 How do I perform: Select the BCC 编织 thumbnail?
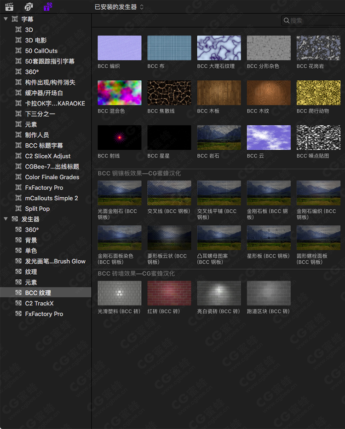(120, 48)
